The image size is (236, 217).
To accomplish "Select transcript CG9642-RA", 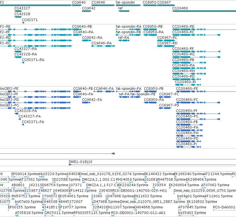I will pos(92,38).
